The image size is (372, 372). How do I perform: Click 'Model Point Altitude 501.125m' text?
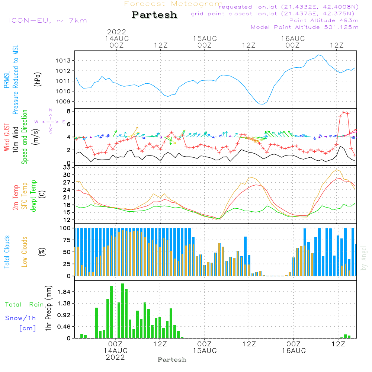[x=305, y=27]
